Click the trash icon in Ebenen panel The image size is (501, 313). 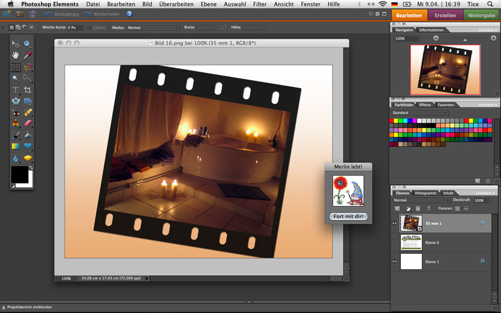[x=418, y=208]
